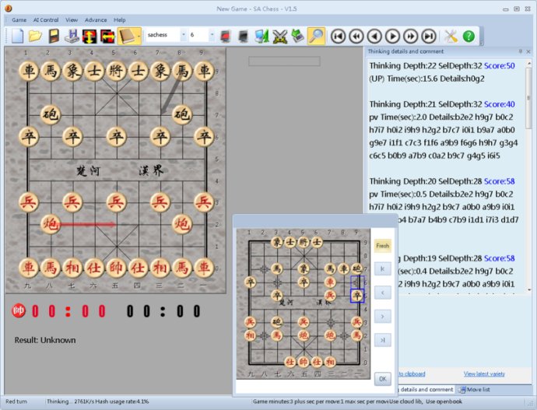Open the View latest variety link

[484, 373]
